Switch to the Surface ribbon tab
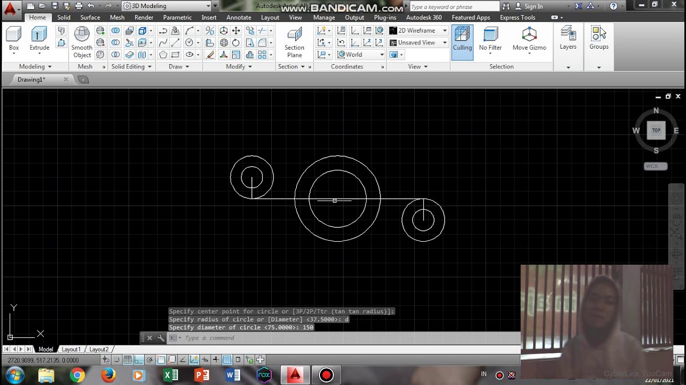 click(90, 17)
